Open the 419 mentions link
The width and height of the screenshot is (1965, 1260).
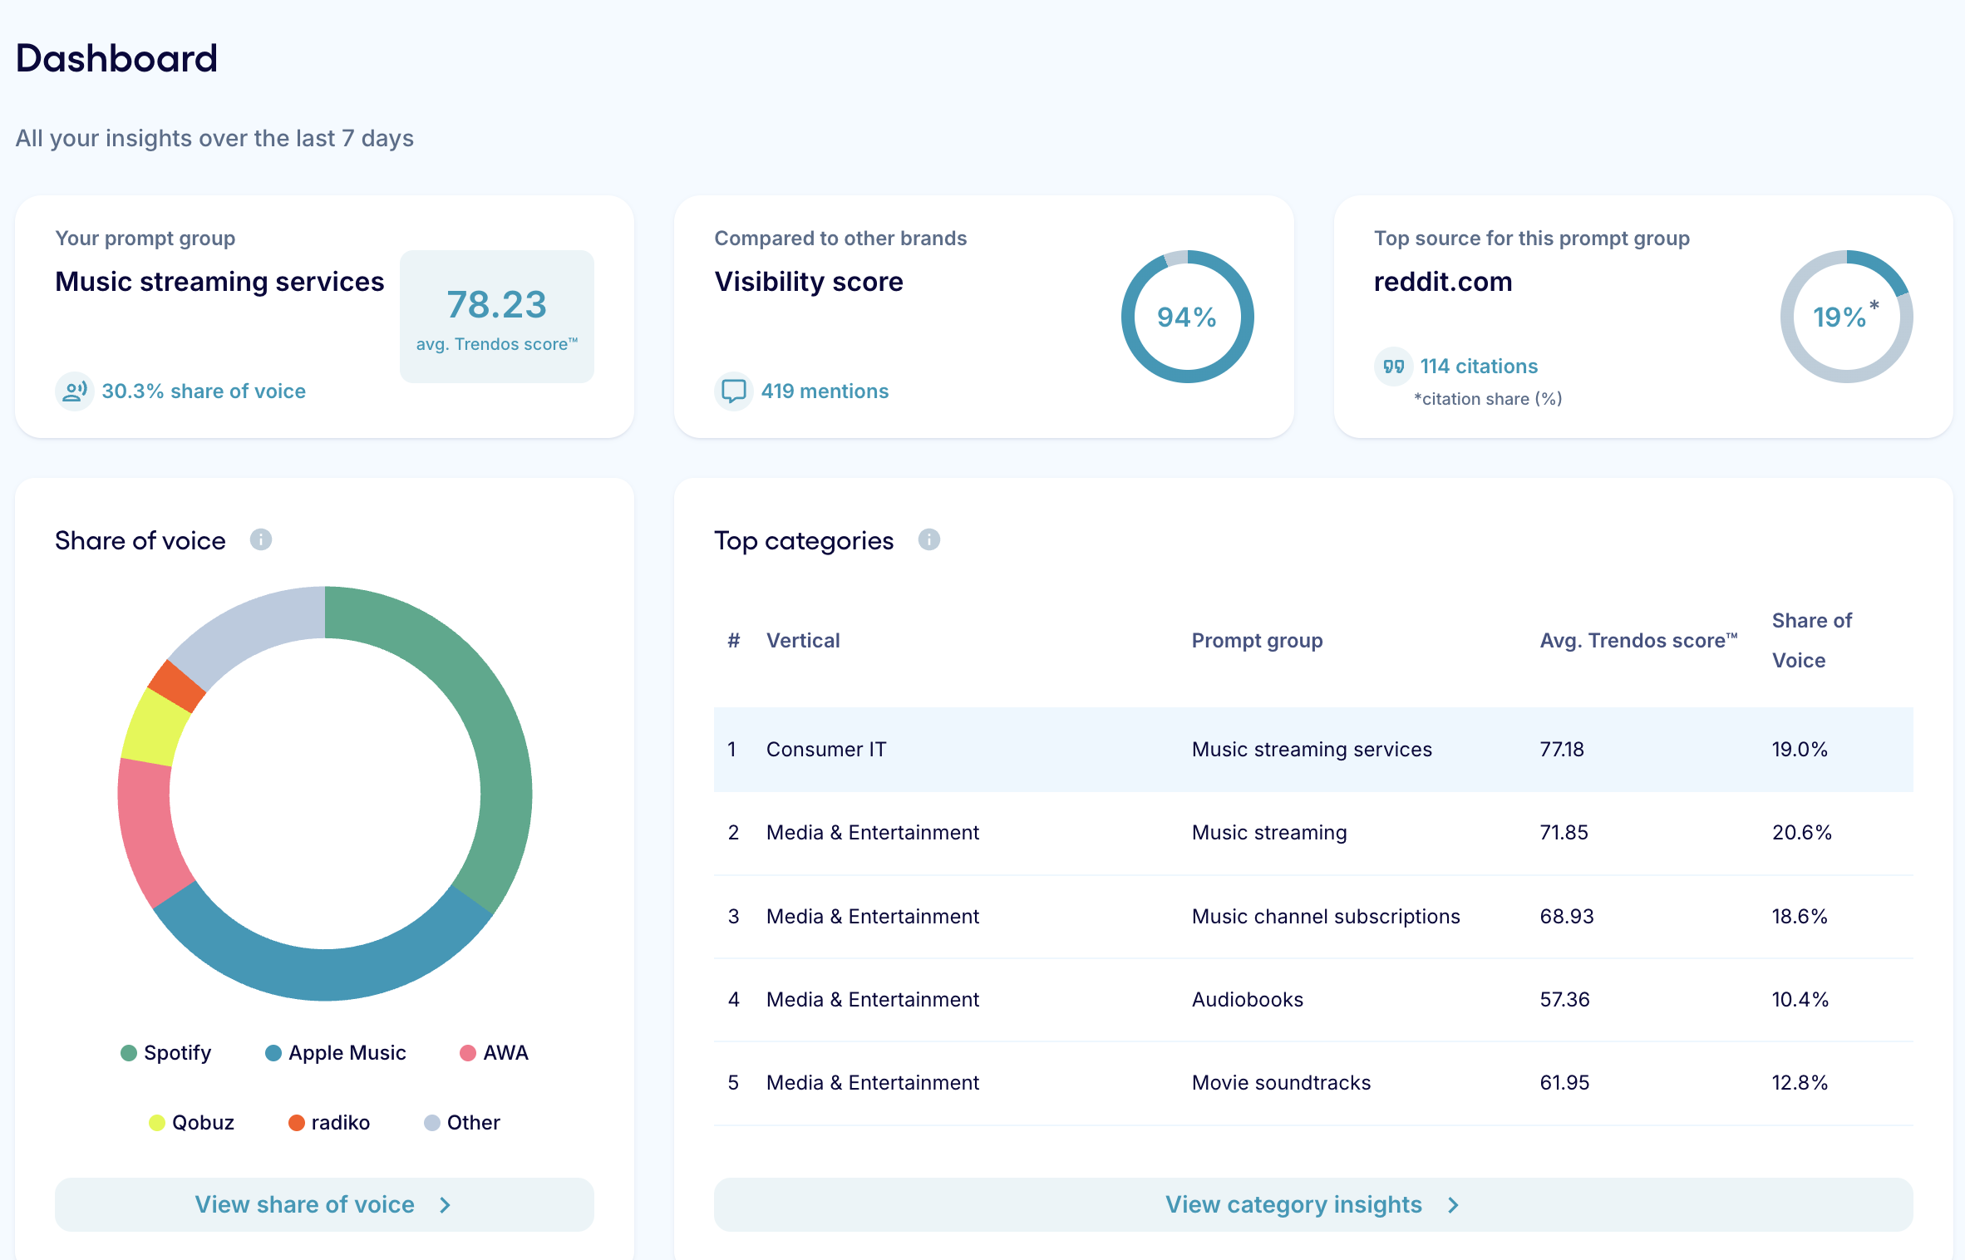click(825, 391)
